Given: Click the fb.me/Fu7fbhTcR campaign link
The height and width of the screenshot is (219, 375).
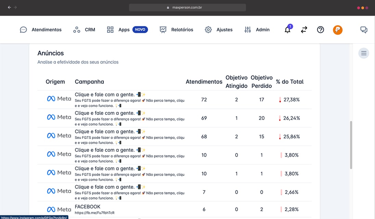Looking at the screenshot, I should 94,213.
